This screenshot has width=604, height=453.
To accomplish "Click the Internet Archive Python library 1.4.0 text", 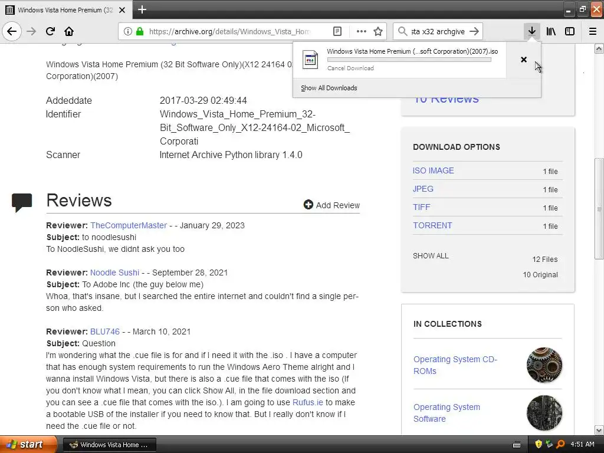I will pos(231,155).
